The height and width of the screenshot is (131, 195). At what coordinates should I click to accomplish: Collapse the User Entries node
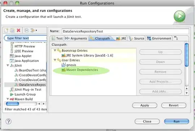pos(55,60)
